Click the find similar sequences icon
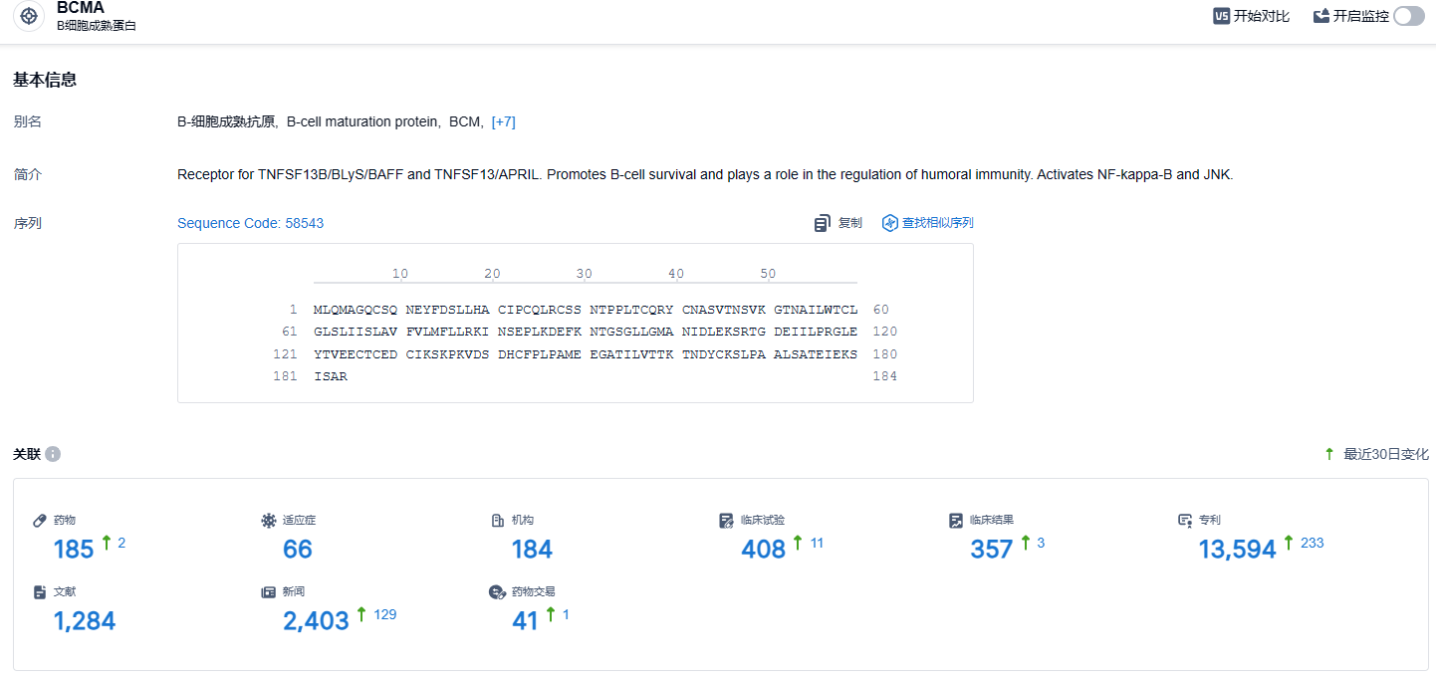Screen dimensions: 1436x677 pyautogui.click(x=890, y=223)
